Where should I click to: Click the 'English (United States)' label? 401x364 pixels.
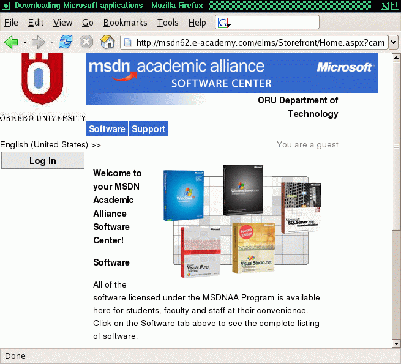pyautogui.click(x=44, y=144)
